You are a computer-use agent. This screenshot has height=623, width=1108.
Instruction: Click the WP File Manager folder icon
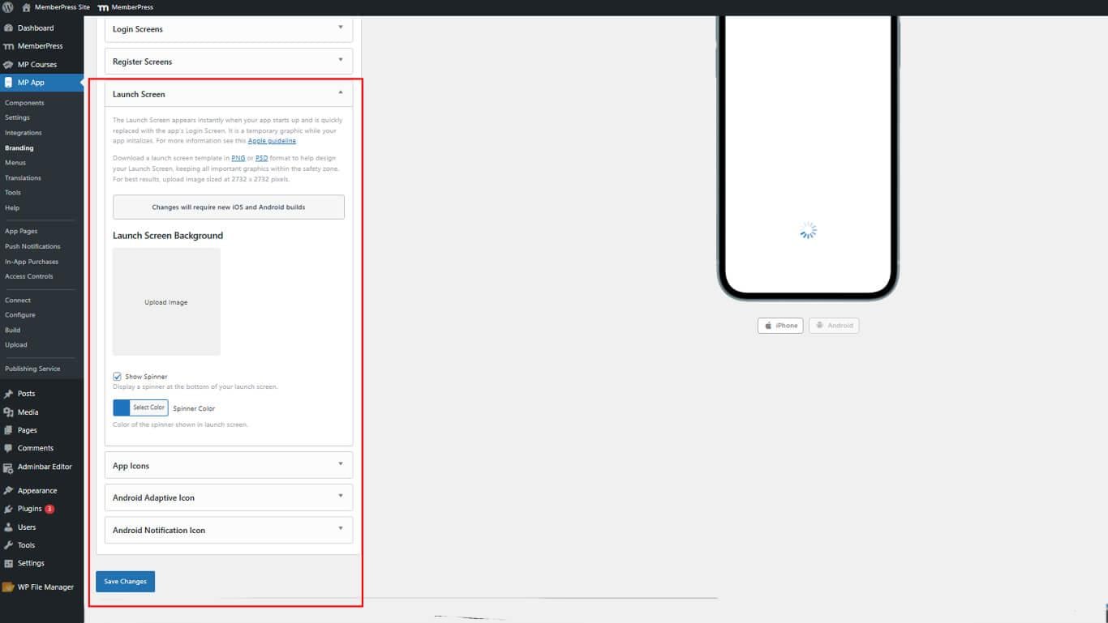[x=8, y=587]
